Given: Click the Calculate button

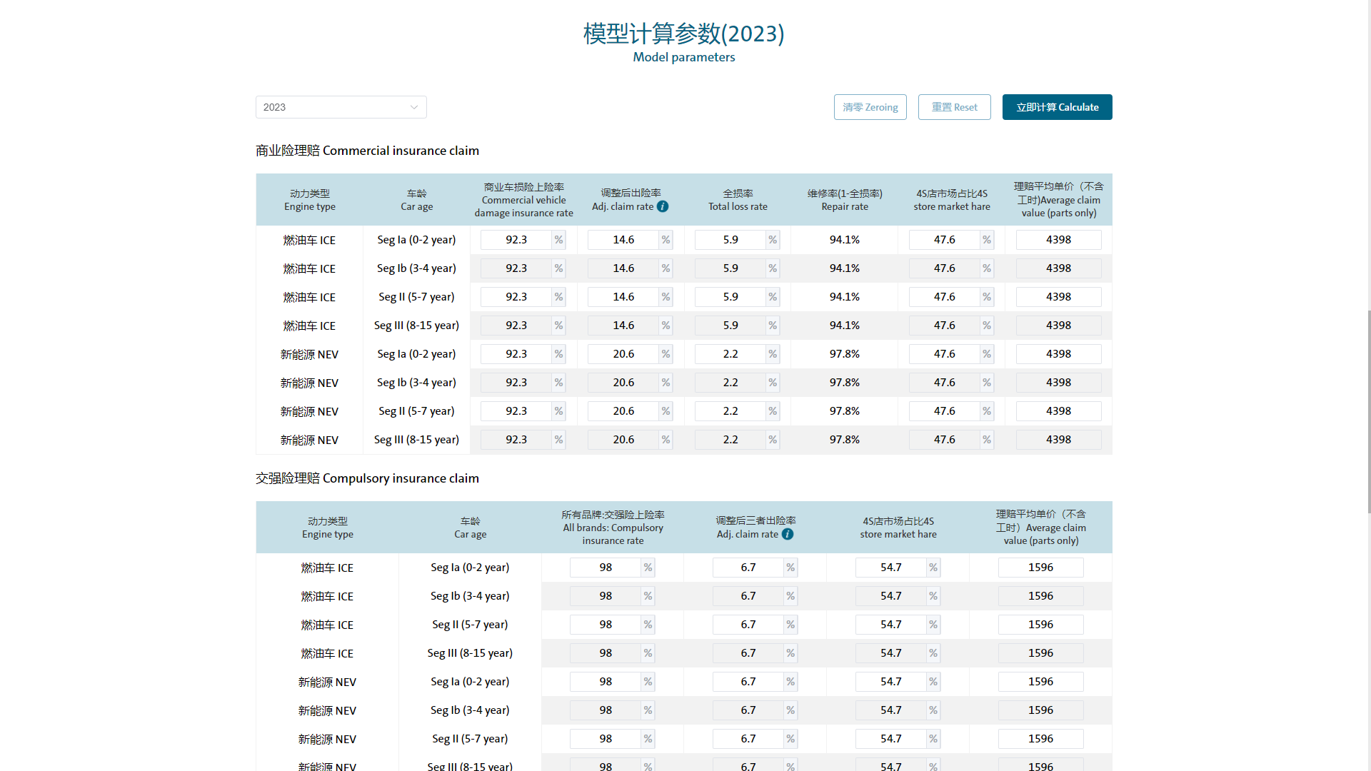Looking at the screenshot, I should (1057, 107).
